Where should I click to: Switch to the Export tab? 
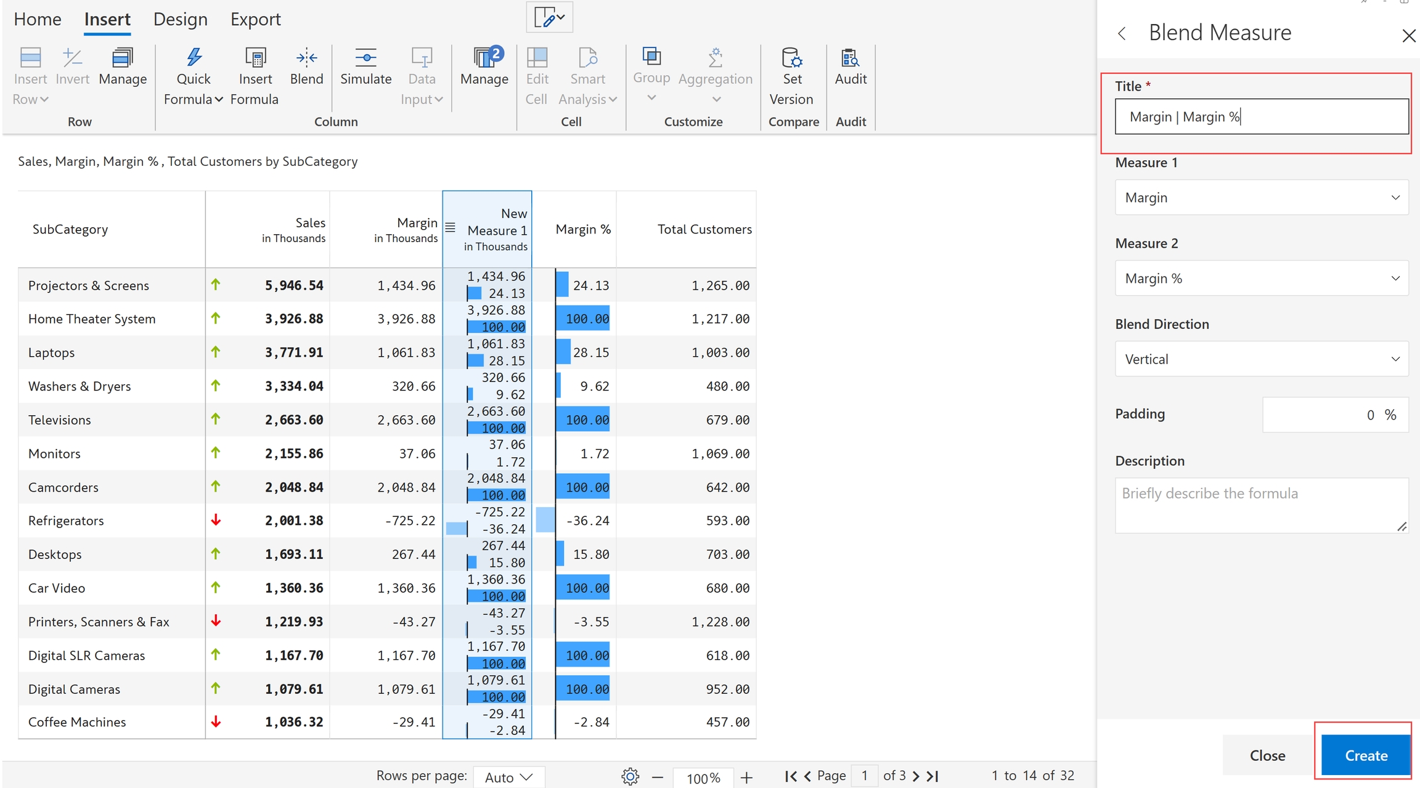click(x=255, y=19)
